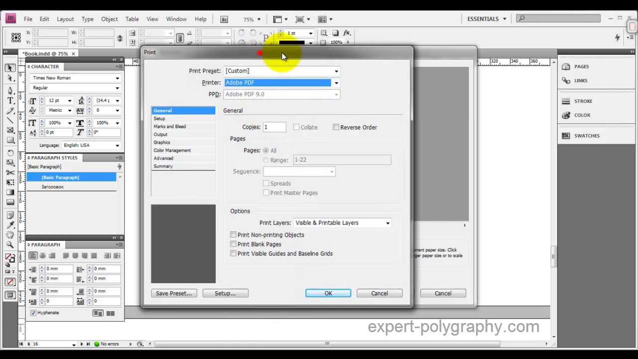
Task: Open the File menu
Action: (x=28, y=19)
